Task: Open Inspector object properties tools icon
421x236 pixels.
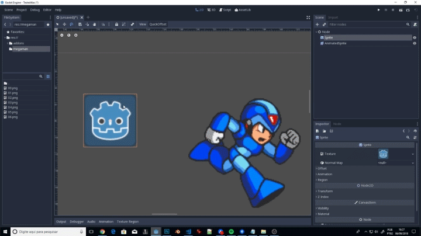Action: (x=415, y=137)
